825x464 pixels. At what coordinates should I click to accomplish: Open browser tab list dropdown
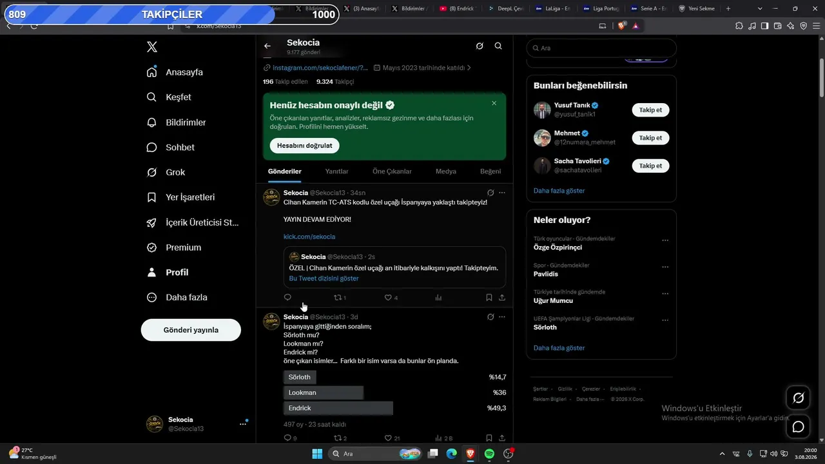pos(760,8)
